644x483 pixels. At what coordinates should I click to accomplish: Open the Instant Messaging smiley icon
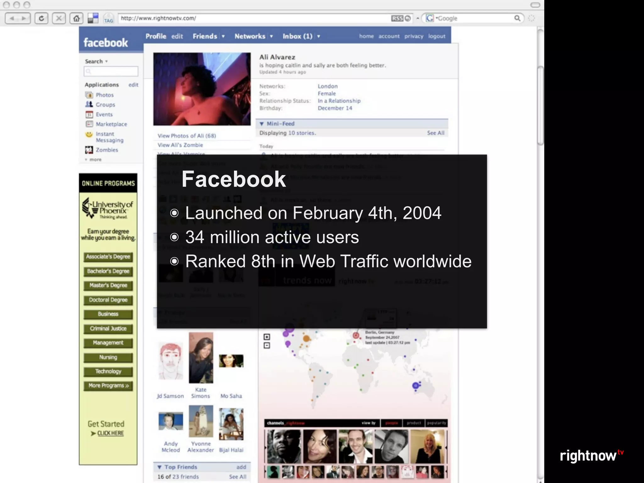coord(89,134)
